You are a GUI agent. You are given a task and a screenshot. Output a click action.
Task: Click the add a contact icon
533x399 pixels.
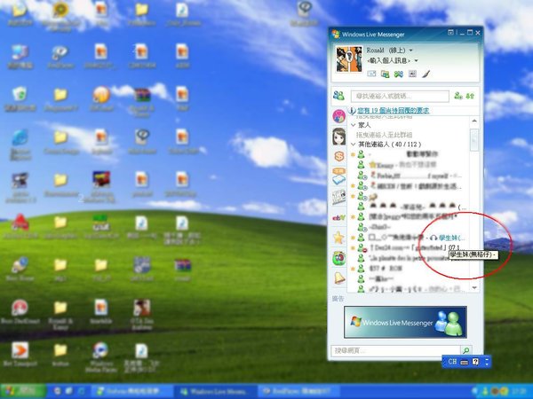(458, 96)
